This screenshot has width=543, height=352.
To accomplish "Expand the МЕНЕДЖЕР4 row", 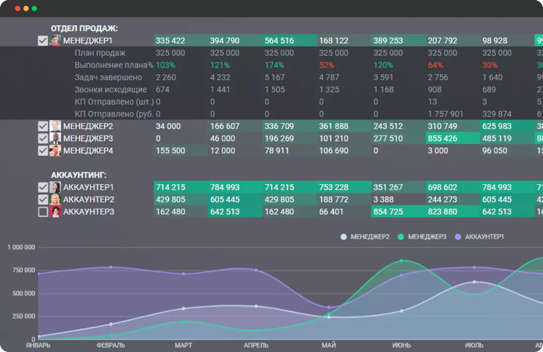I will pos(88,150).
